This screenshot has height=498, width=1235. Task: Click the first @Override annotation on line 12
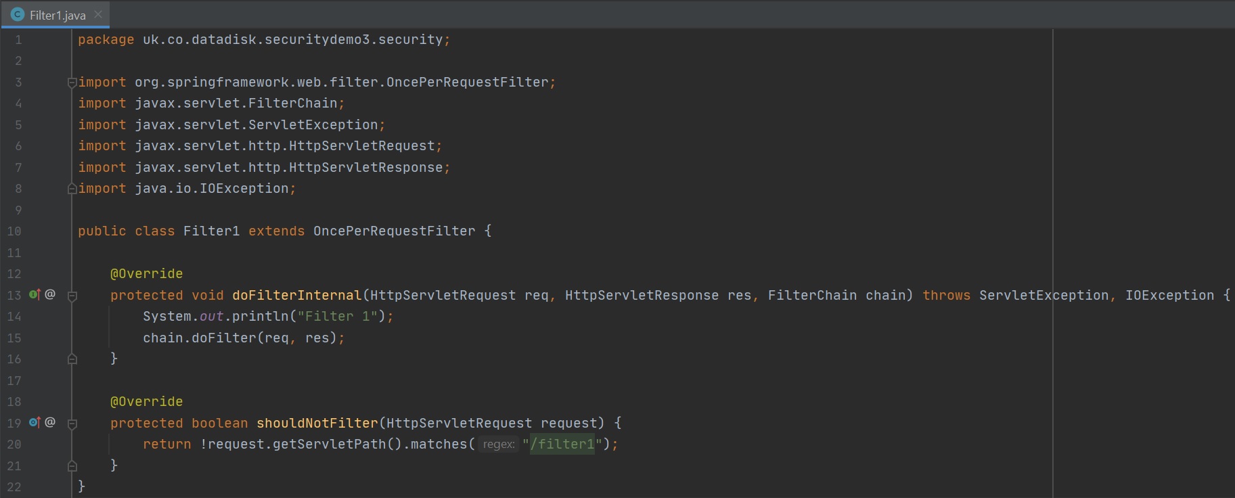146,274
